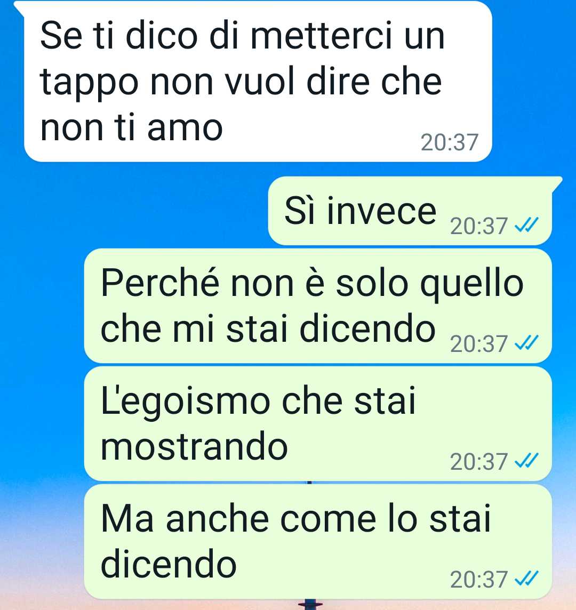Tap the timestamp on the 'che mi stai dicendo' bubble
576x610 pixels.
(479, 343)
